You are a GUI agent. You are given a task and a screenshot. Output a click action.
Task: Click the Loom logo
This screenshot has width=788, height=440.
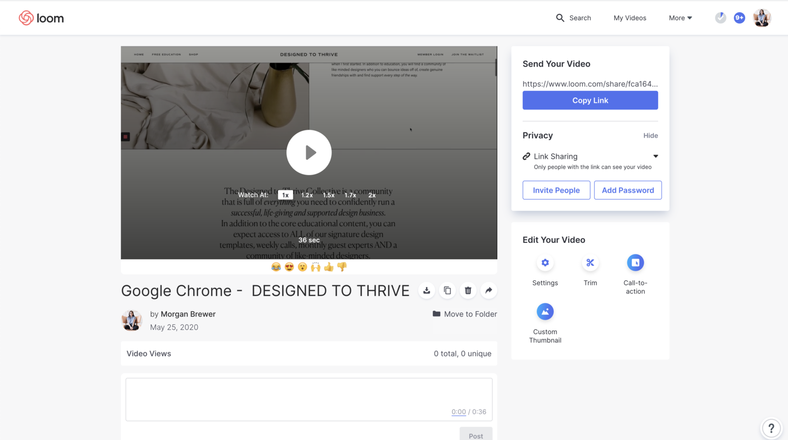tap(41, 18)
